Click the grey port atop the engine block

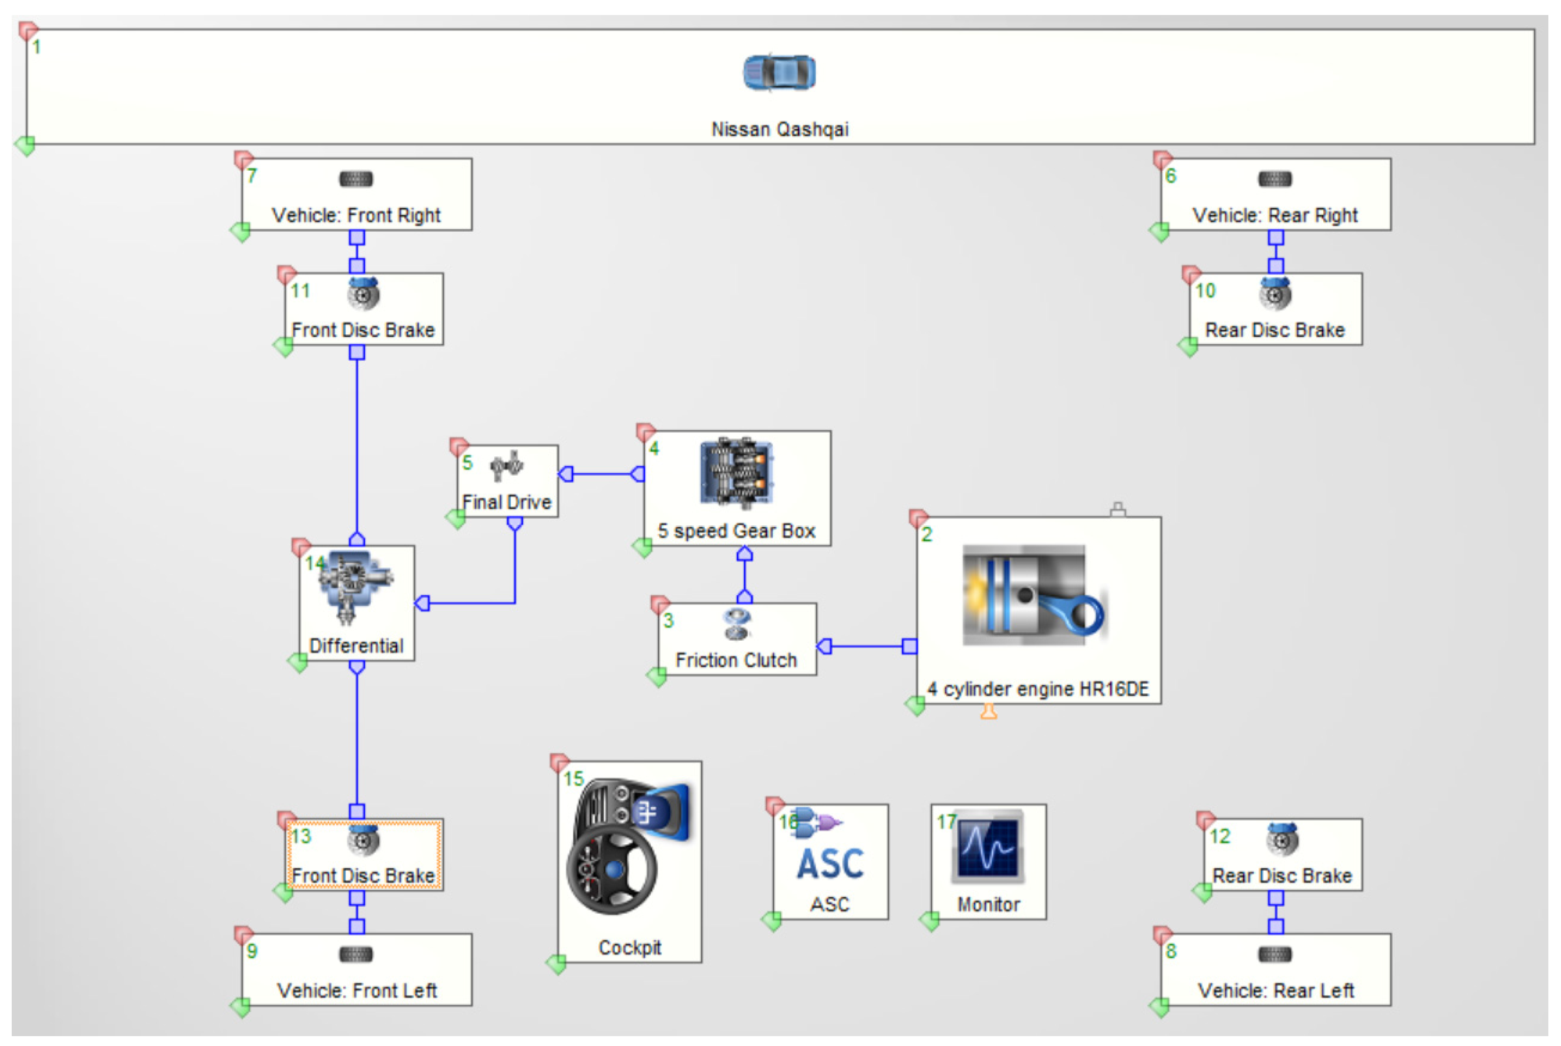point(1117,510)
